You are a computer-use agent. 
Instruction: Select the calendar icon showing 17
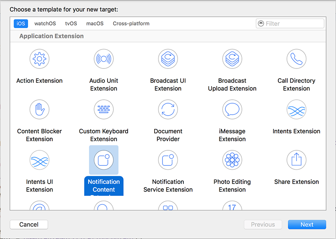click(x=232, y=205)
